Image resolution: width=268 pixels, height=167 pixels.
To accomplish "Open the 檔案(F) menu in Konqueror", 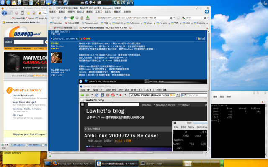I will coord(53,12).
